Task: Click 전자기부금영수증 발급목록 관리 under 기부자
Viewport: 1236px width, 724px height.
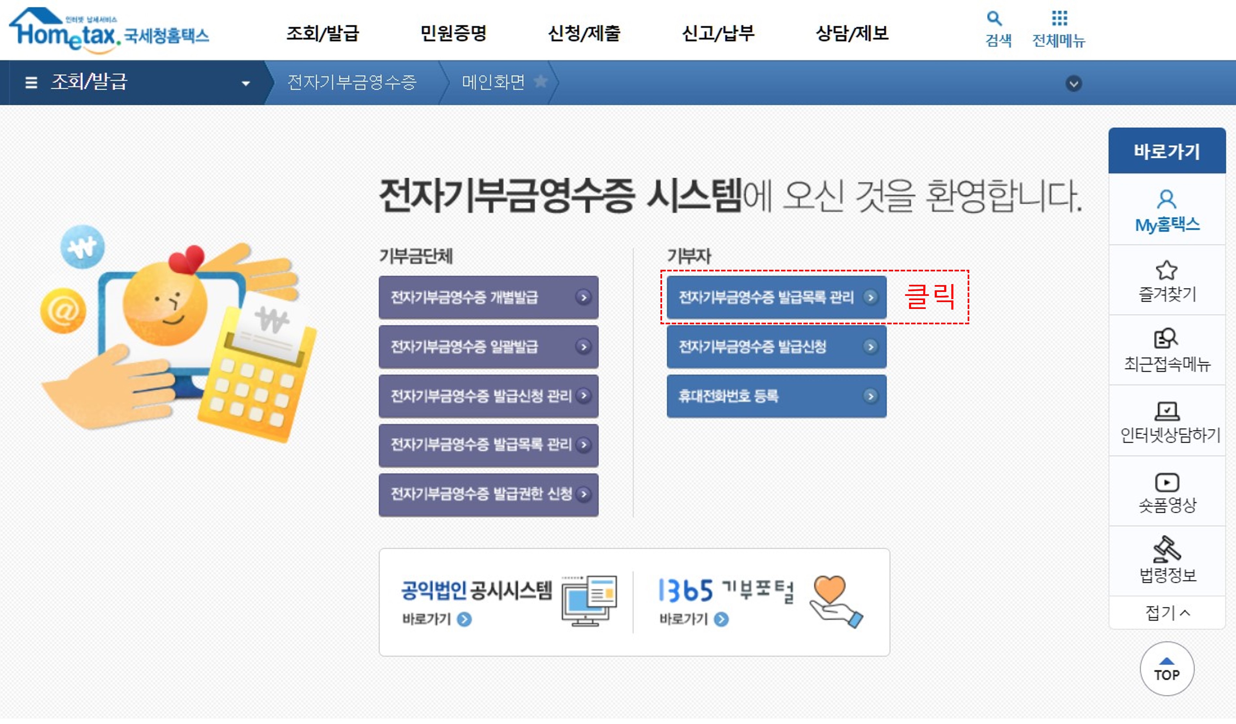Action: tap(776, 297)
